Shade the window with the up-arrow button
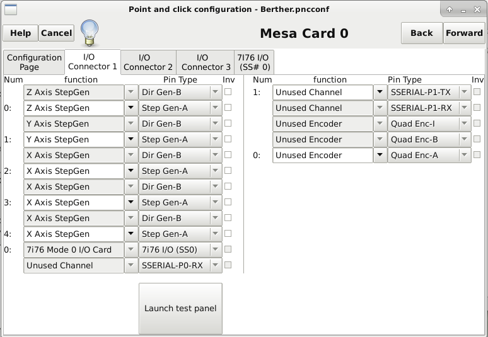 450,9
